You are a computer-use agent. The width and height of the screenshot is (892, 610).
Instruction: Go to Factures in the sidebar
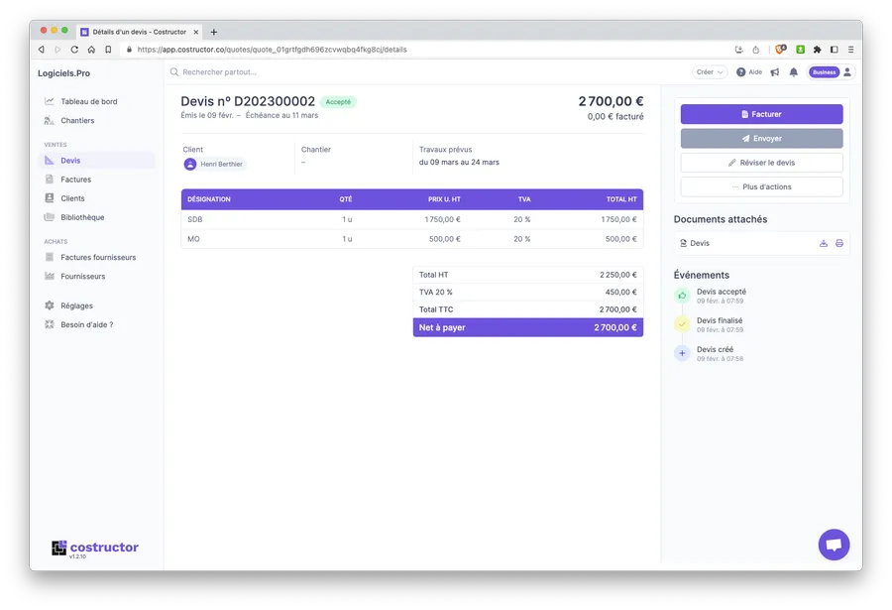[75, 180]
